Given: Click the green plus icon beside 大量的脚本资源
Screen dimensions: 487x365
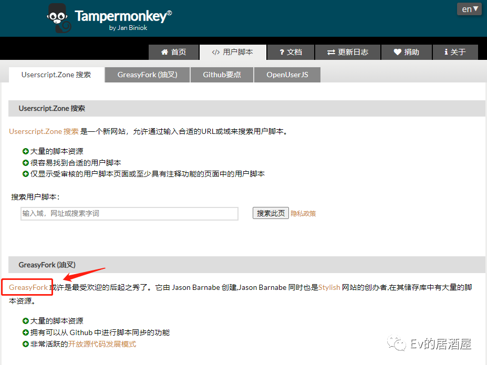Looking at the screenshot, I should click(x=26, y=151).
